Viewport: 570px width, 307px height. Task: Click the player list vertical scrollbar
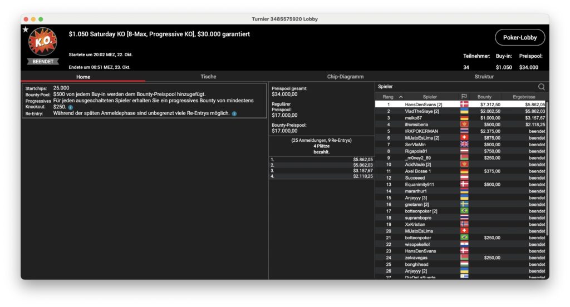tap(547, 167)
